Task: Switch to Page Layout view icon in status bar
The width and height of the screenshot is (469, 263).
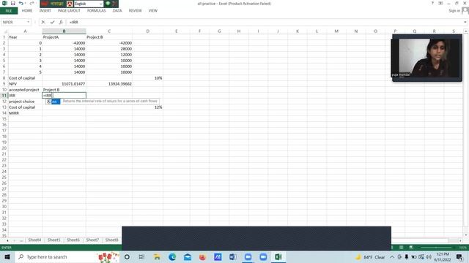Action: 402,247
